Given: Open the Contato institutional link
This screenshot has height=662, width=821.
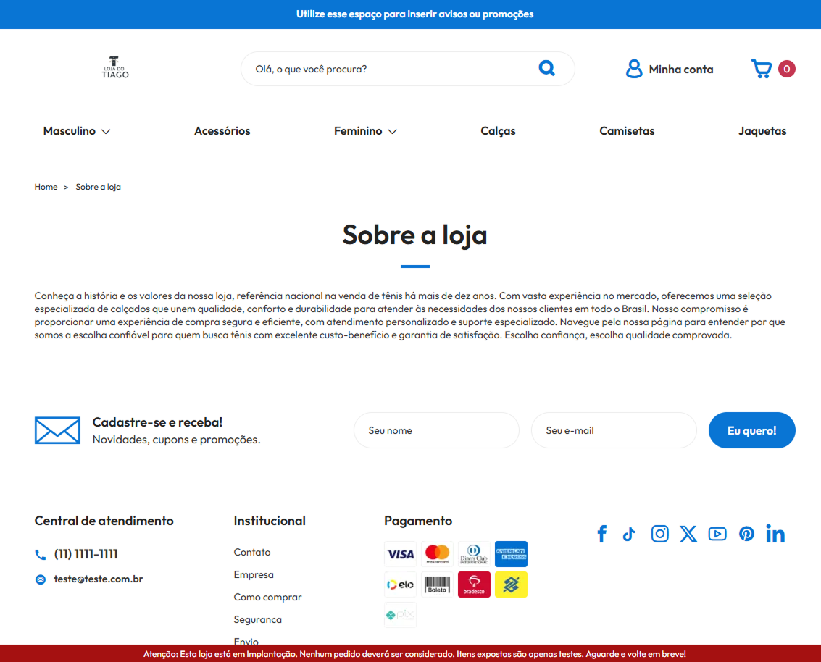Looking at the screenshot, I should pyautogui.click(x=252, y=552).
